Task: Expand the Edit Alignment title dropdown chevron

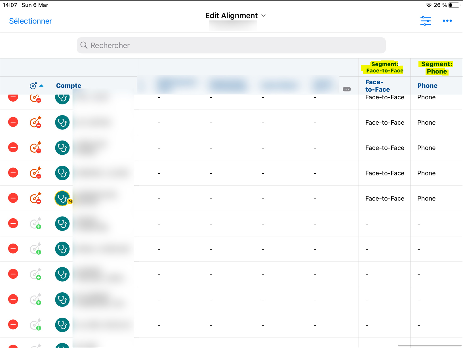Action: coord(264,16)
